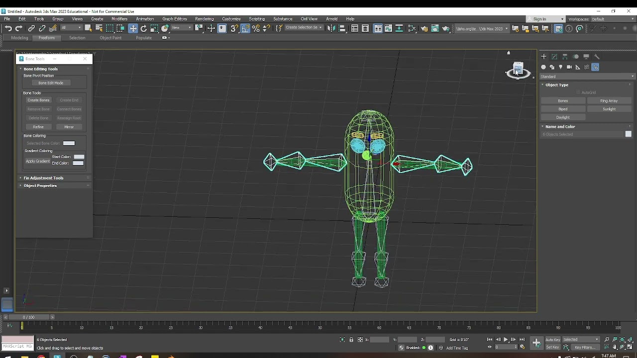
Task: Collapse the Name and Color rollout
Action: (x=560, y=126)
